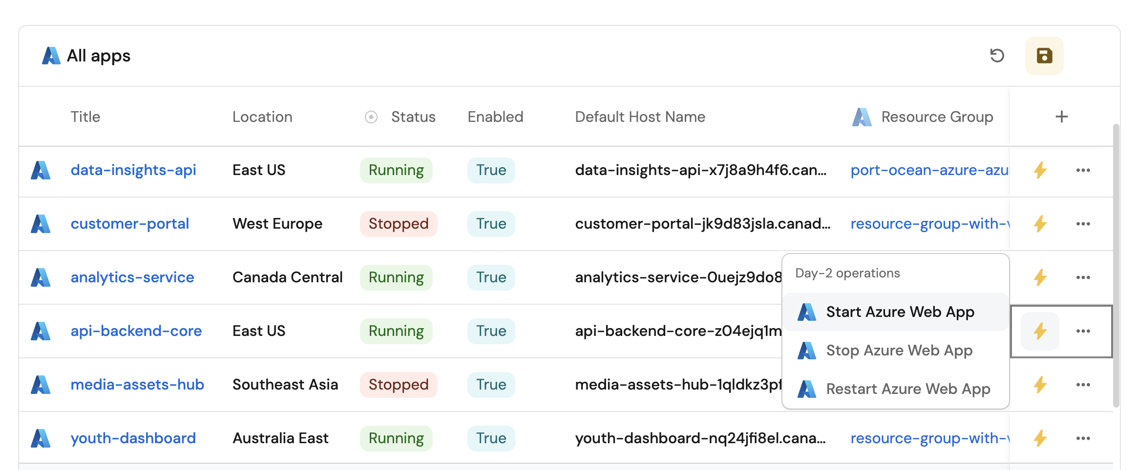Open three-dot menu for data-insights-api
1137x470 pixels.
tap(1083, 170)
